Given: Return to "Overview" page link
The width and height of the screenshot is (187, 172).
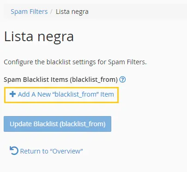Looking at the screenshot, I should tap(46, 151).
